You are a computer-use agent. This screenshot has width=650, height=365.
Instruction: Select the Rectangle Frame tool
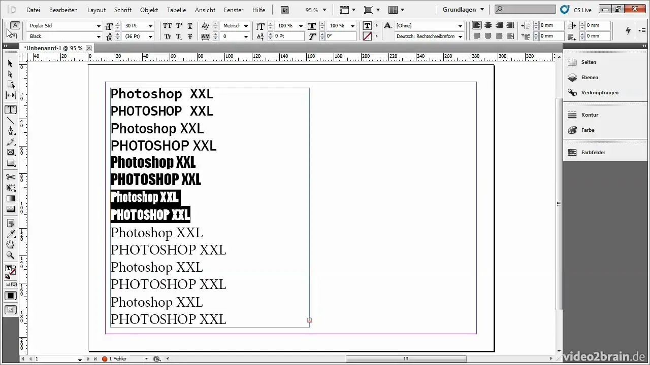(x=10, y=153)
